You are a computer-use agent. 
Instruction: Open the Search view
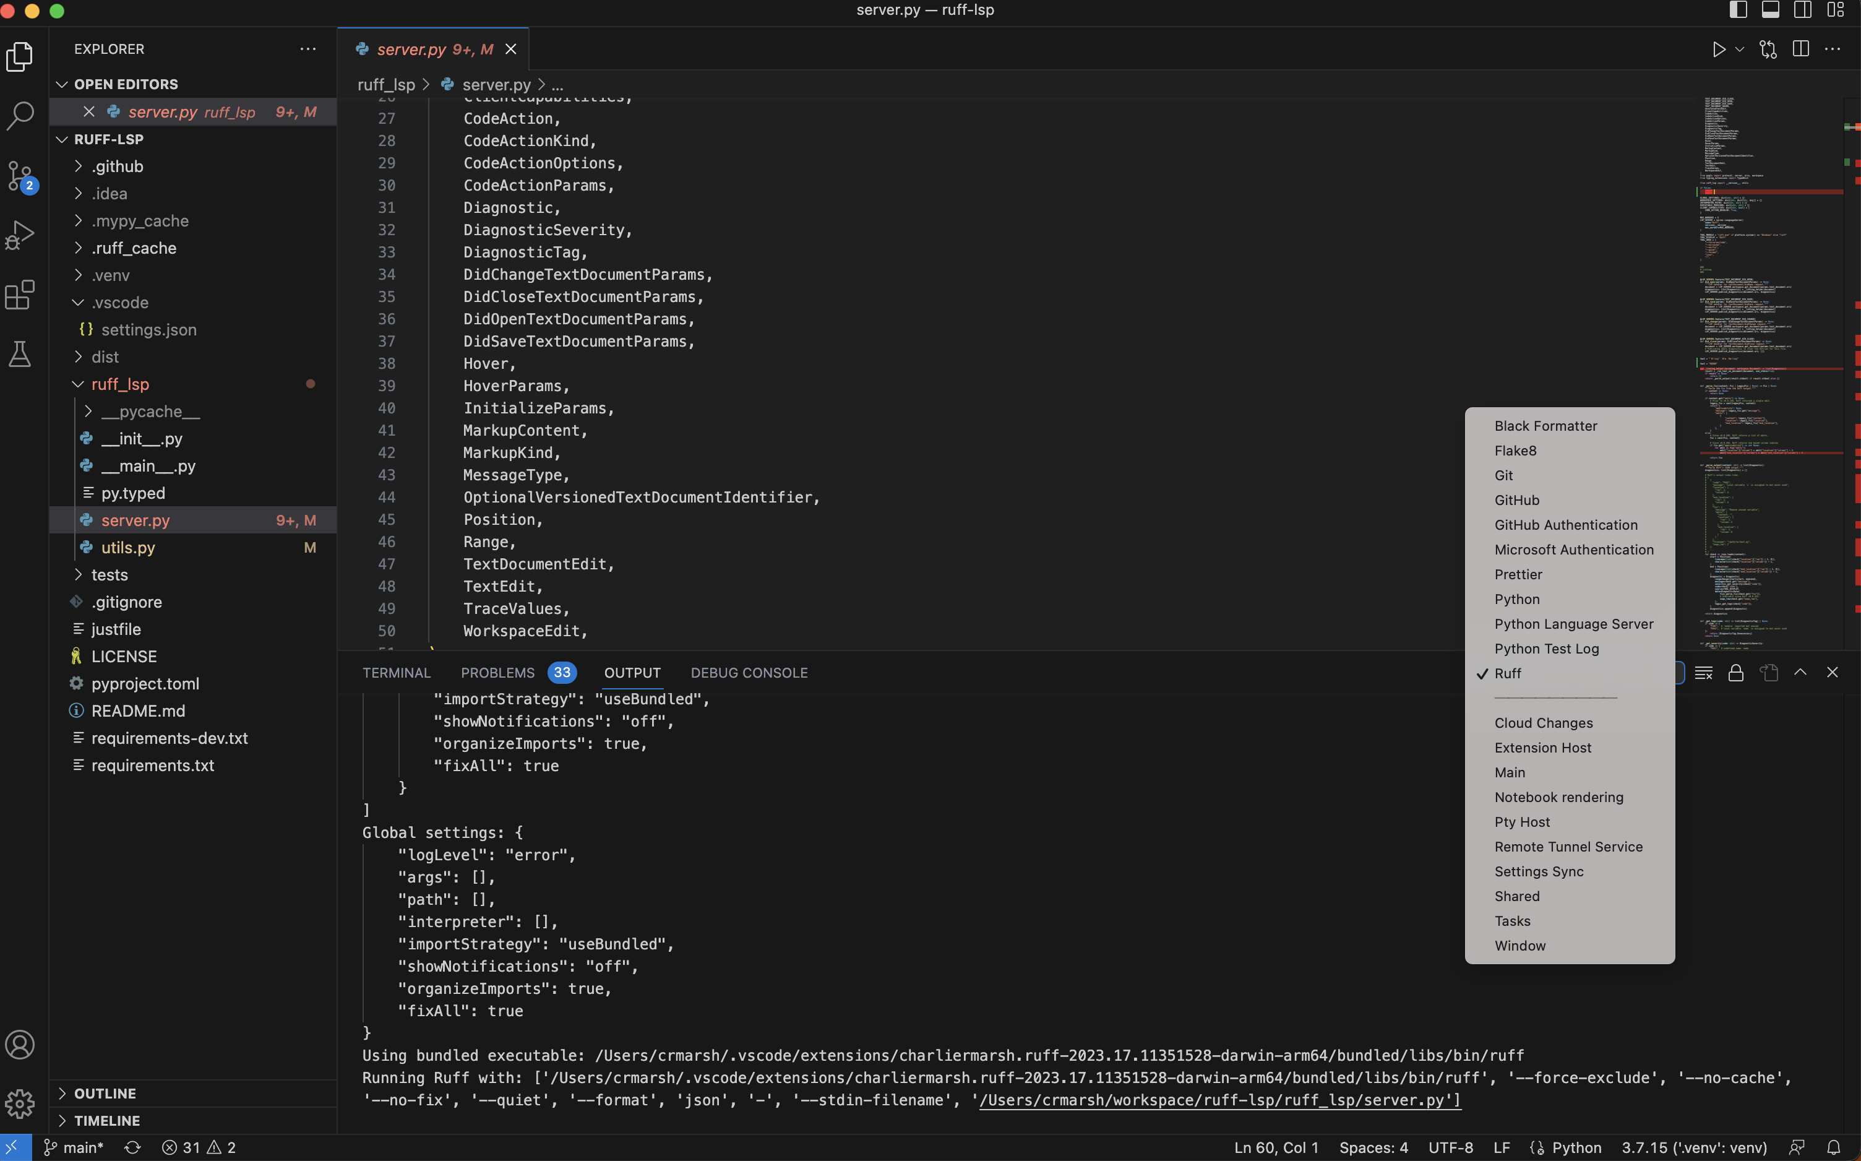point(20,115)
